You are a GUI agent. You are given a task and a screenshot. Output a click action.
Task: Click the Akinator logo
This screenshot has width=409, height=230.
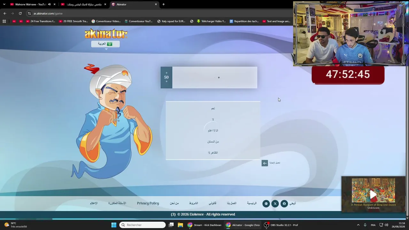click(106, 34)
